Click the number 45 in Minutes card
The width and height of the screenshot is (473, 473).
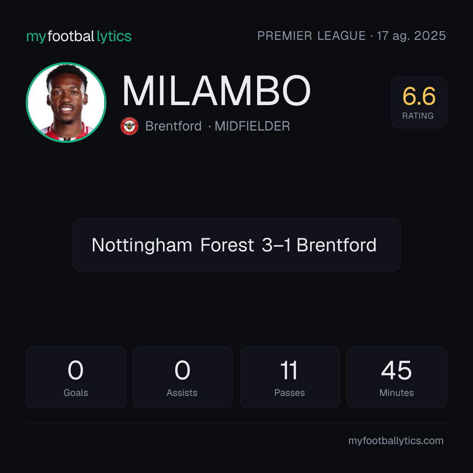(x=396, y=370)
